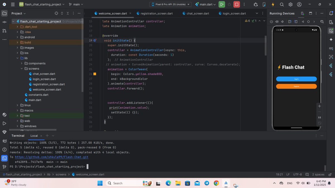Click emulator volume up icon

pyautogui.click(x=277, y=22)
